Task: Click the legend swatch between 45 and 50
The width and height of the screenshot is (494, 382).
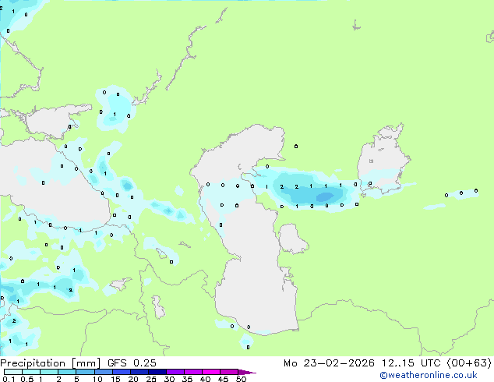Action: tap(229, 372)
